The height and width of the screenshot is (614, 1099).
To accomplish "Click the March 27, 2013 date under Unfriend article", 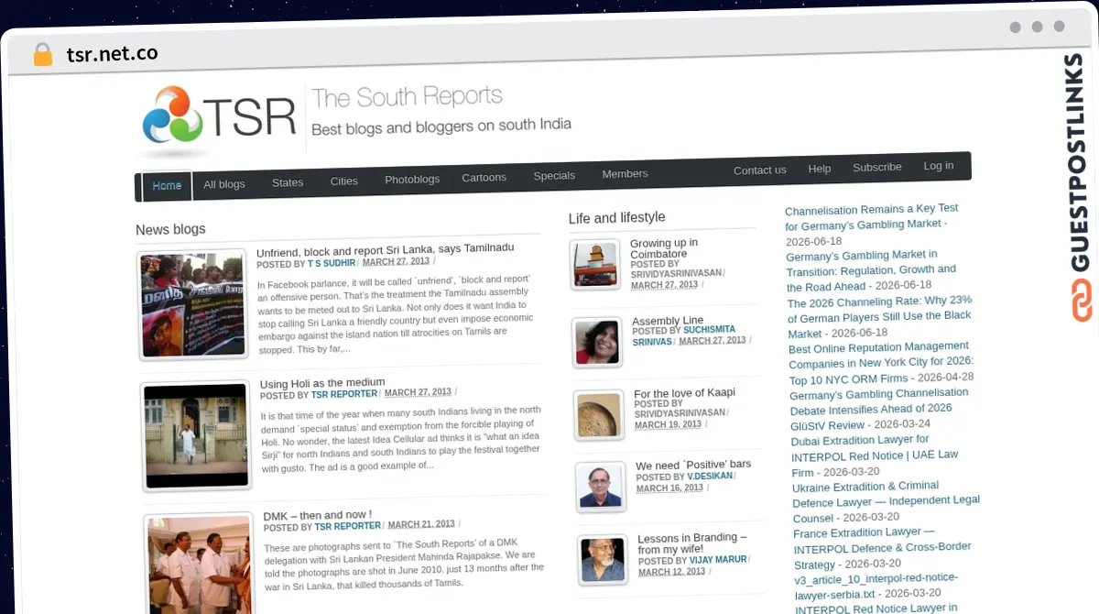I will pyautogui.click(x=396, y=262).
